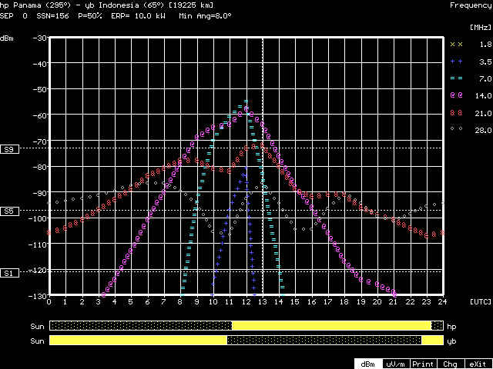Select the 14.0 MHz magenta legend symbol
Image resolution: width=493 pixels, height=369 pixels.
pyautogui.click(x=456, y=95)
